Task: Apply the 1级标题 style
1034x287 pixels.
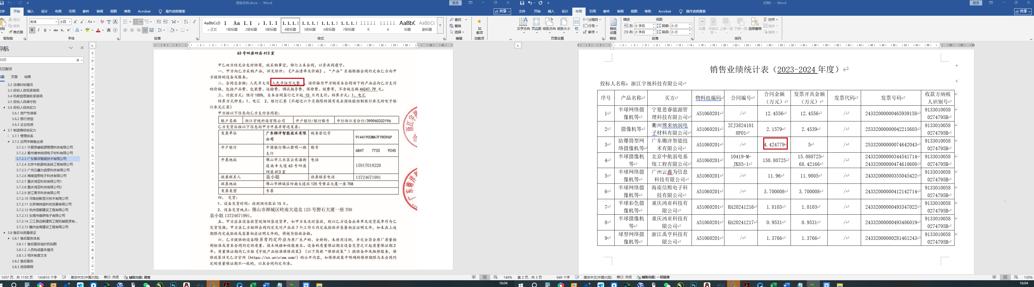Action: [x=232, y=25]
